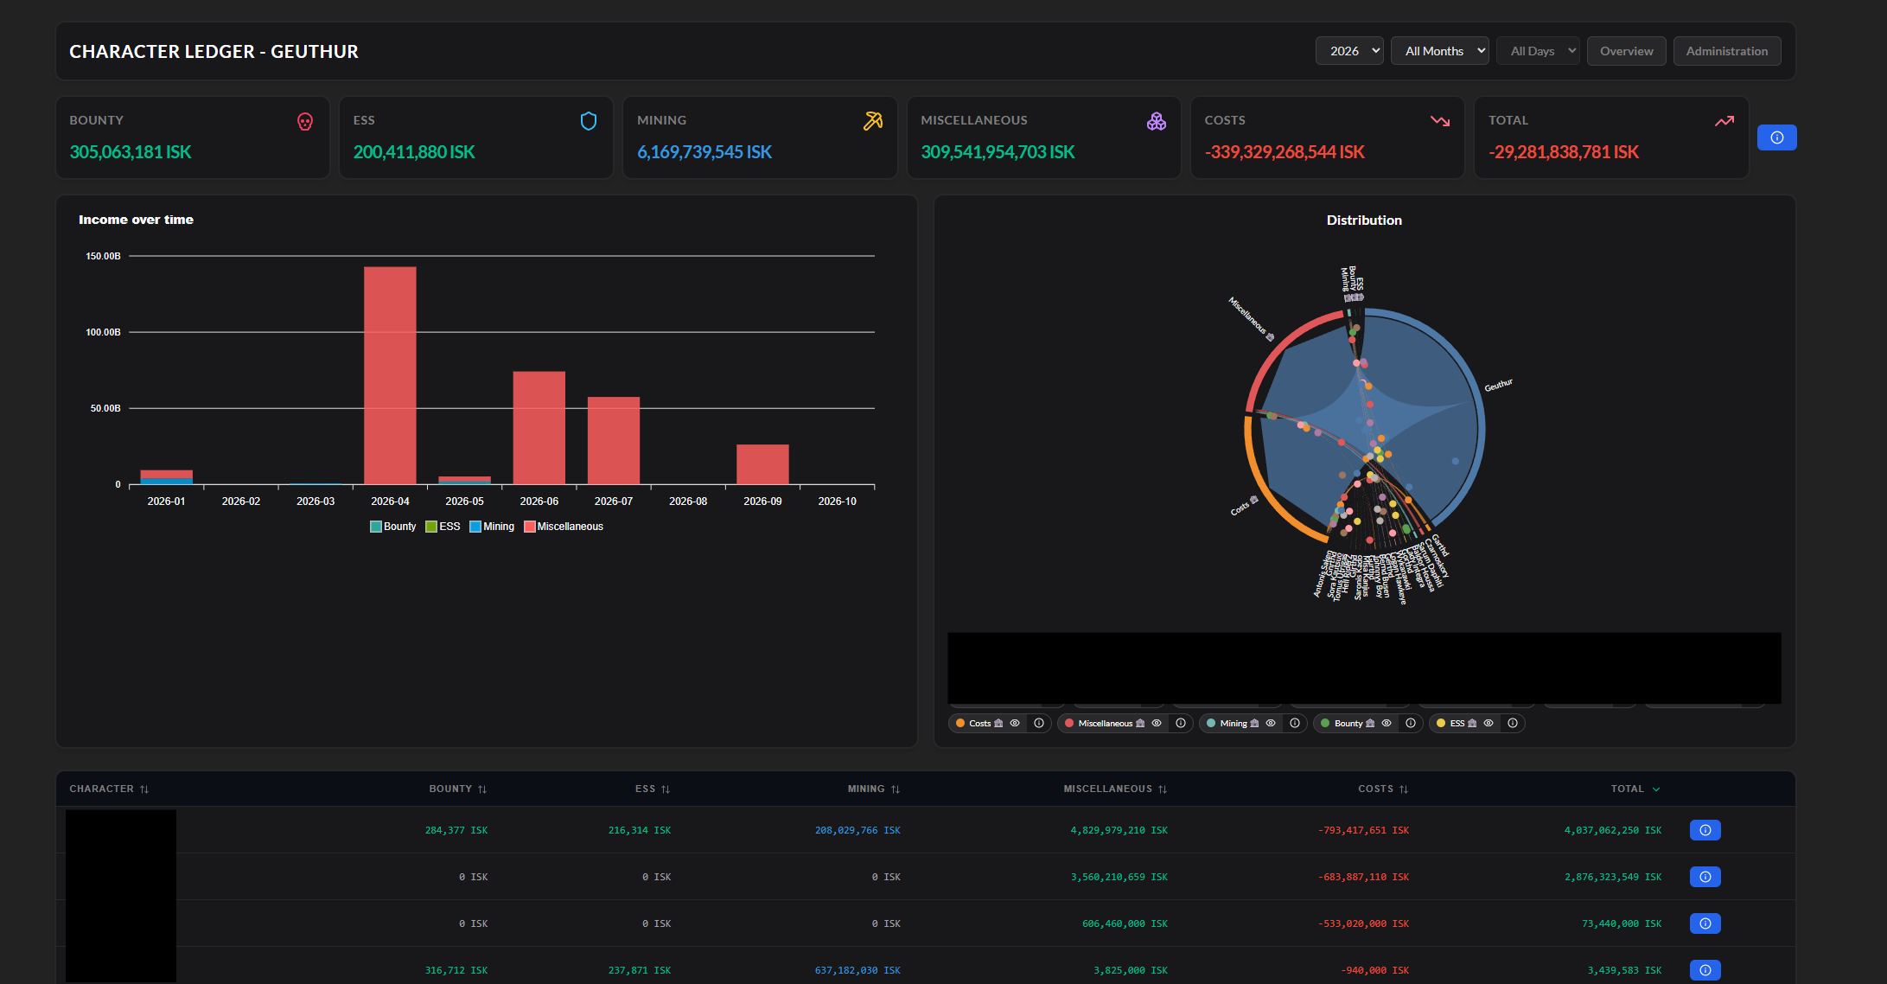Open info for the Costs legend chip
The height and width of the screenshot is (984, 1887).
pyautogui.click(x=1039, y=724)
